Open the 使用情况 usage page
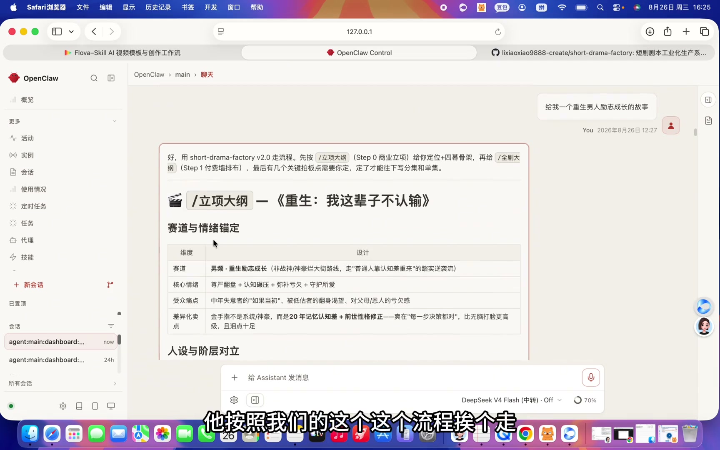Viewport: 720px width, 450px height. [x=63, y=190]
